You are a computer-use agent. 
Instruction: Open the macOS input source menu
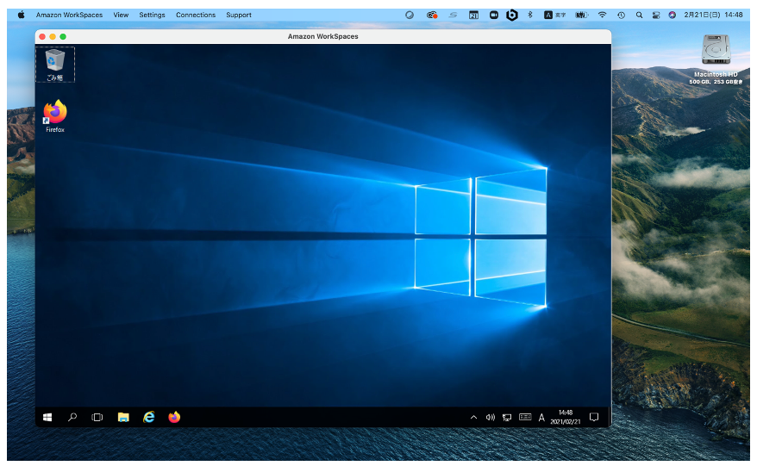click(554, 15)
